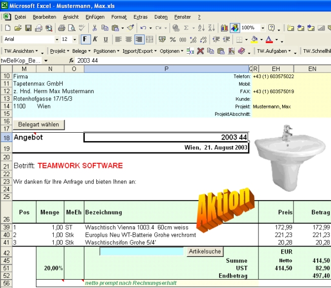The image size is (331, 288).
Task: Click the yellow fill color bucket
Action: [254, 39]
